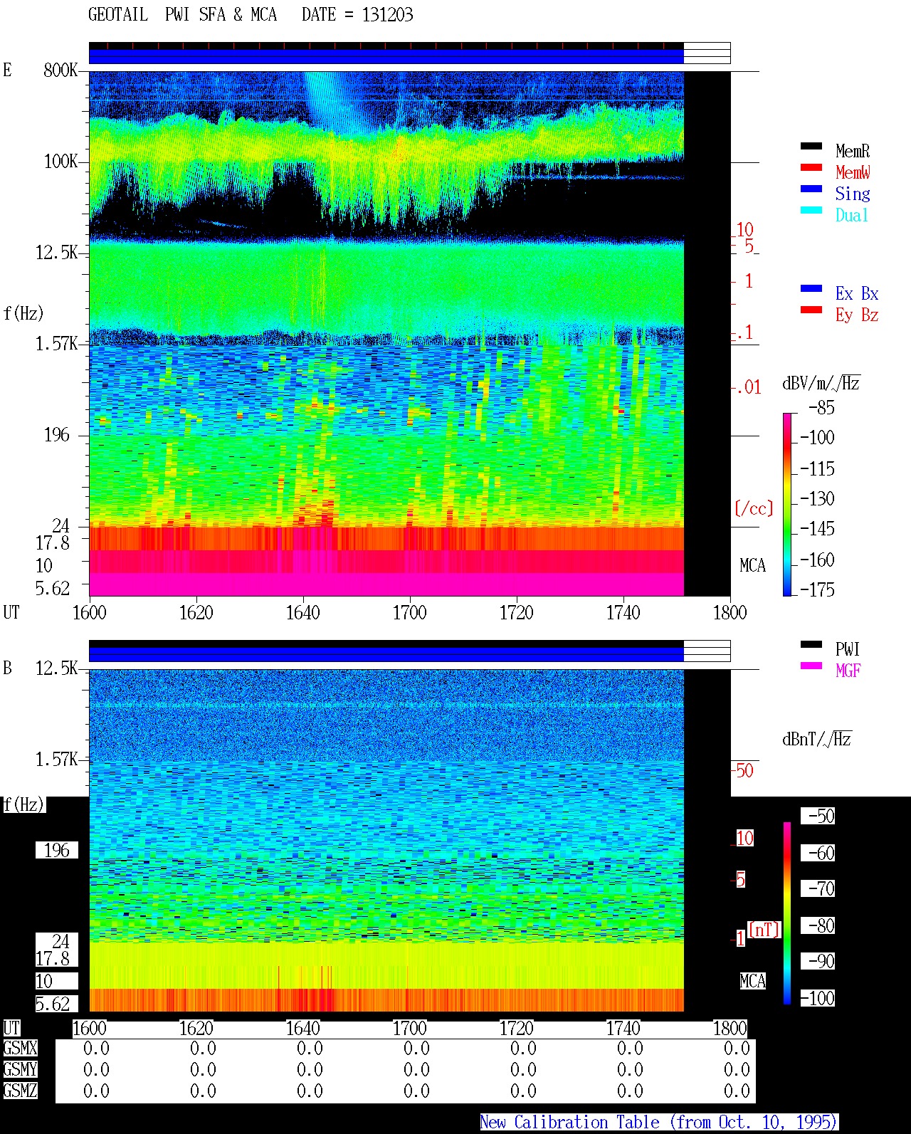This screenshot has height=1134, width=911.
Task: Open the New Calibration Table link
Action: (659, 1123)
